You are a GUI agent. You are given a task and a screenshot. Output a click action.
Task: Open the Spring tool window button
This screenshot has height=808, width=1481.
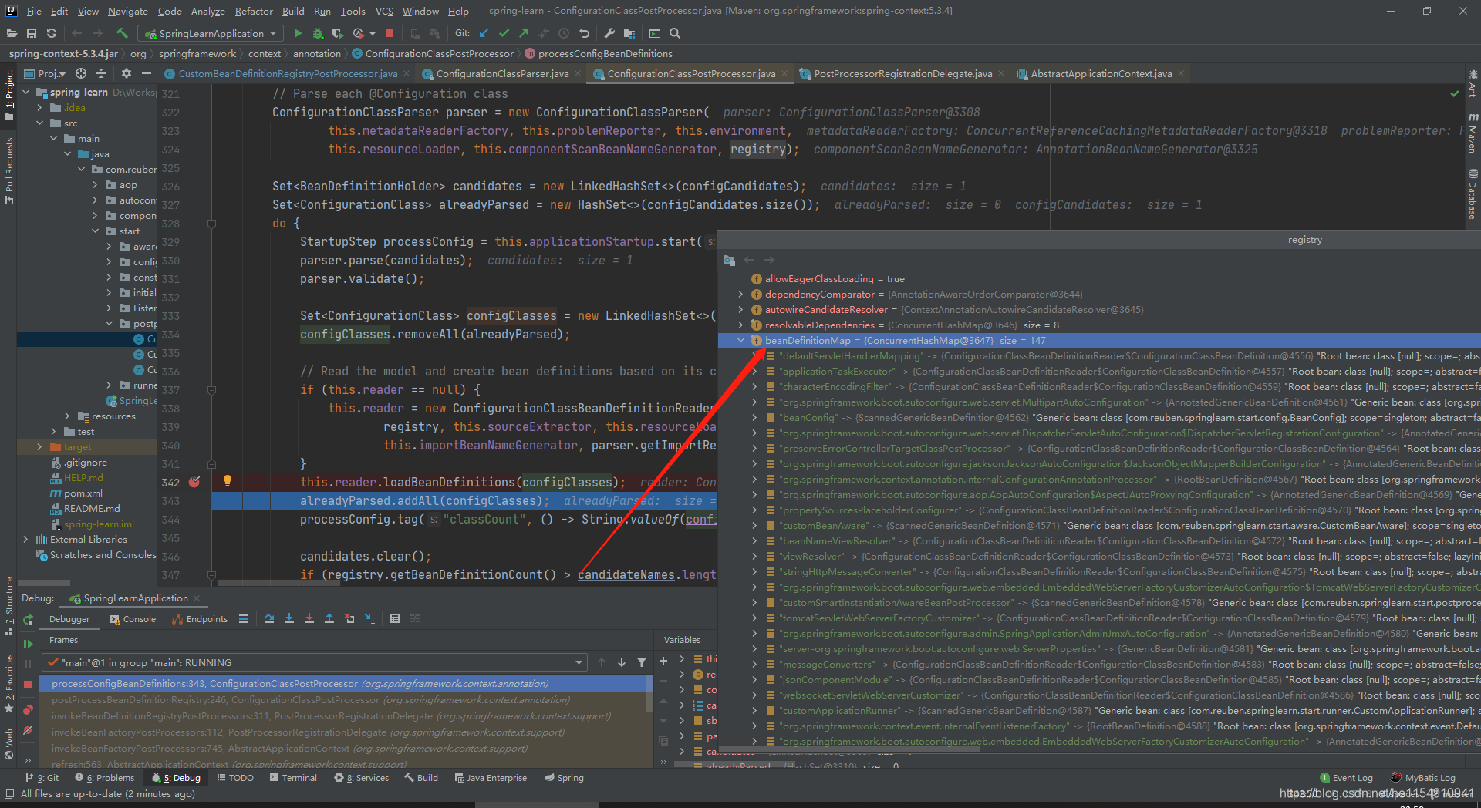564,777
